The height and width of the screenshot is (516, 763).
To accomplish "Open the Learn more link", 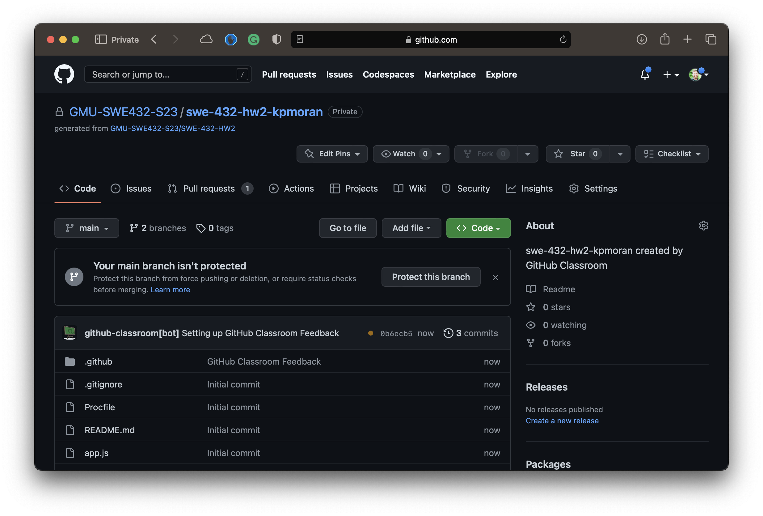I will (x=171, y=290).
